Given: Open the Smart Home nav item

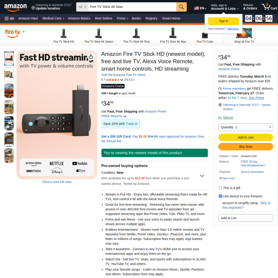Looking at the screenshot, I should 171,19.
